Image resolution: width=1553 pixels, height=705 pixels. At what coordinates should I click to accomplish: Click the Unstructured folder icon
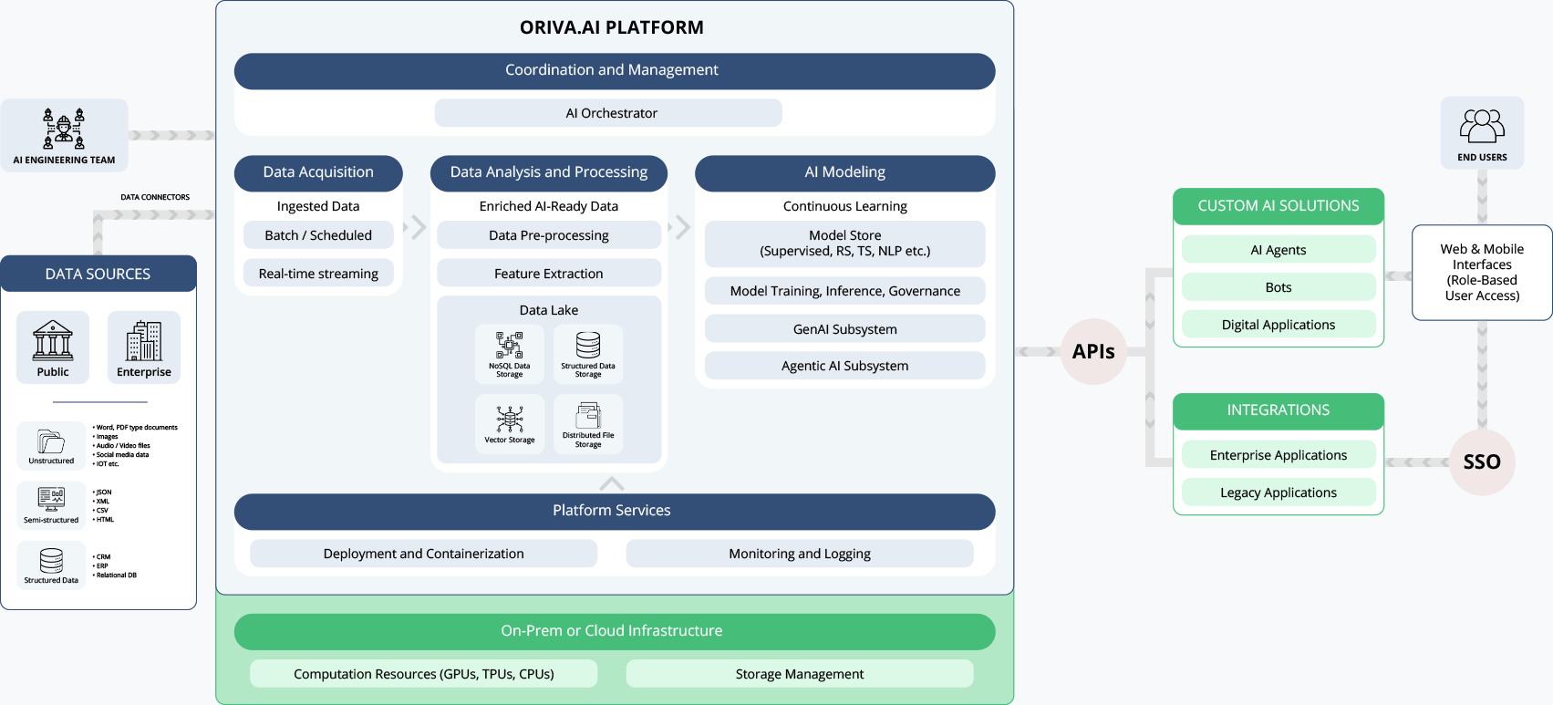pos(51,441)
